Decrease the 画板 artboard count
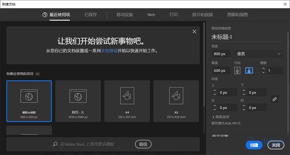Viewport: 290px width, 155px height. click(264, 72)
